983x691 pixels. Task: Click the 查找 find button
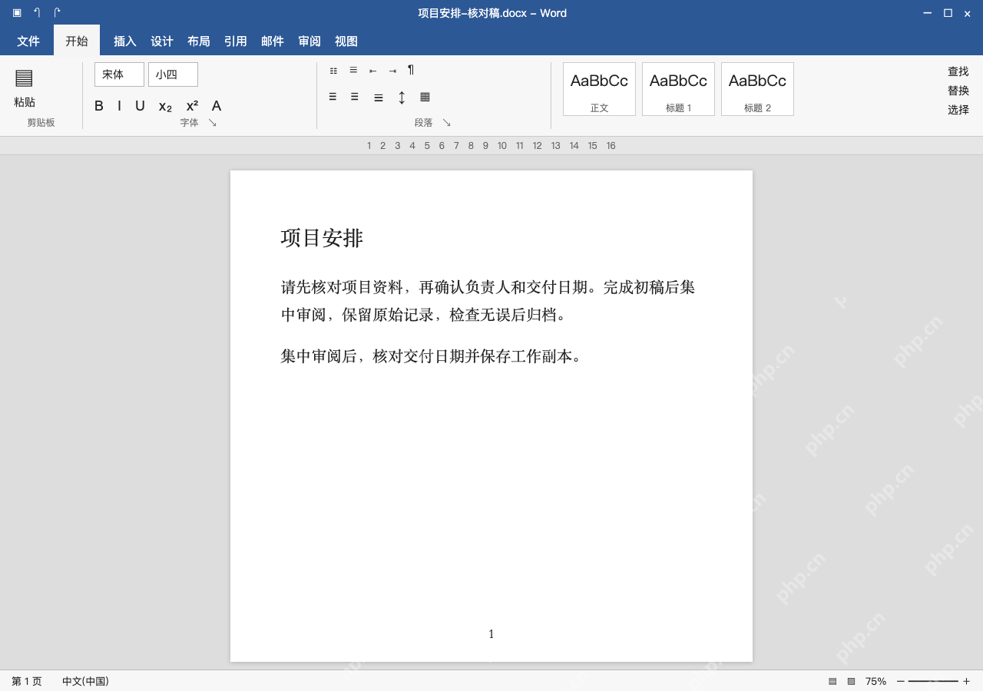coord(958,71)
